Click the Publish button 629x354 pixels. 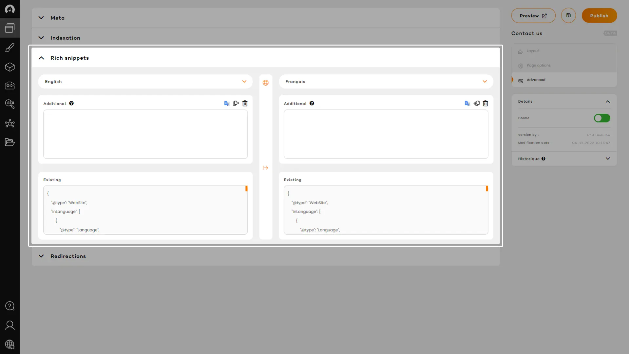(x=599, y=16)
